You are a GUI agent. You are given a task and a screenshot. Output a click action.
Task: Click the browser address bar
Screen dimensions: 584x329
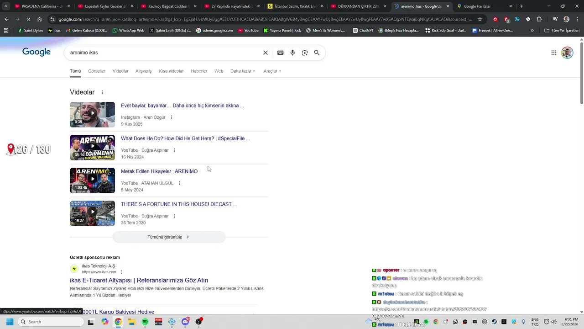tap(265, 19)
